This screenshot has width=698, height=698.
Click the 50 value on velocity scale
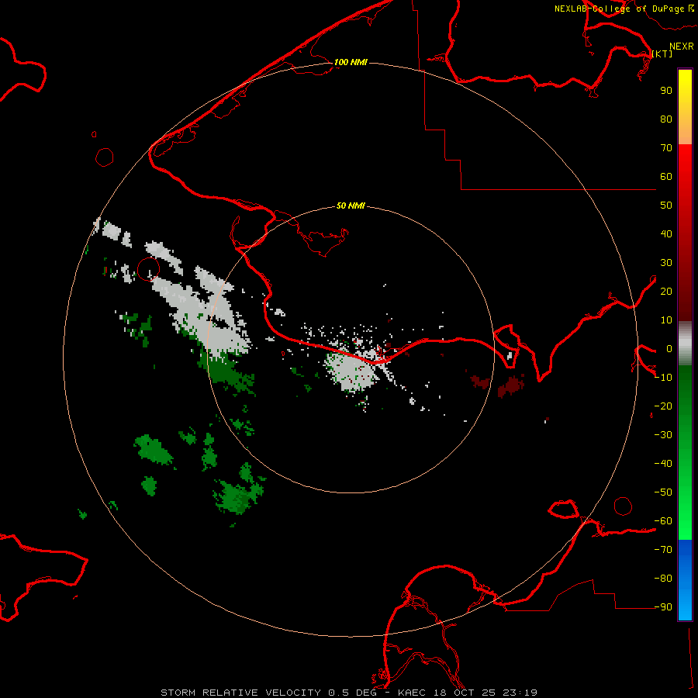tap(666, 206)
